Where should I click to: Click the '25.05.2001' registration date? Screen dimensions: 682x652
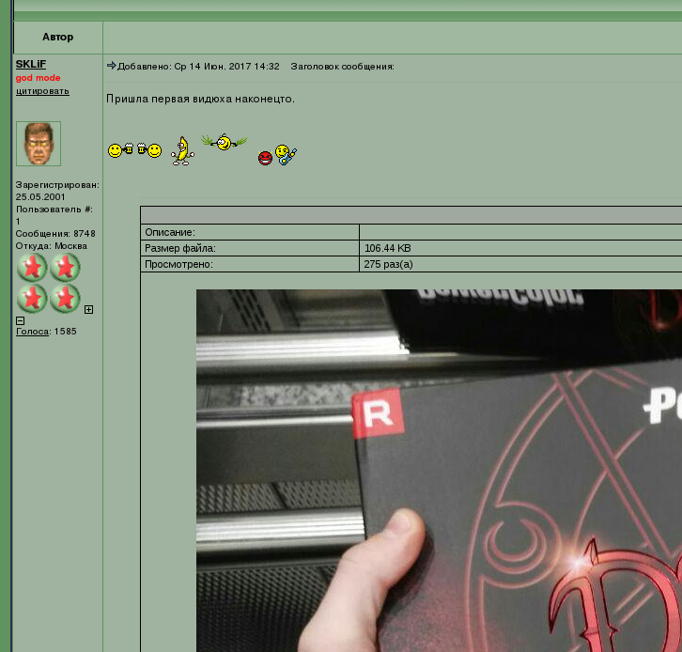[x=40, y=197]
